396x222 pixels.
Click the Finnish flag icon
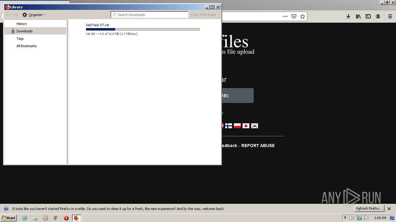click(229, 126)
